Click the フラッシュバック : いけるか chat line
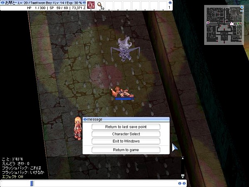Image resolution: width=249 pixels, height=187 pixels. click(23, 172)
